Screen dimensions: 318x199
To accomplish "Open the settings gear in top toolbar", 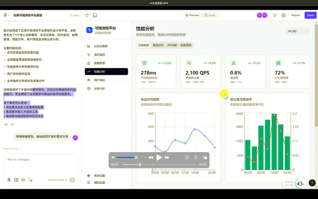I will 284,15.
